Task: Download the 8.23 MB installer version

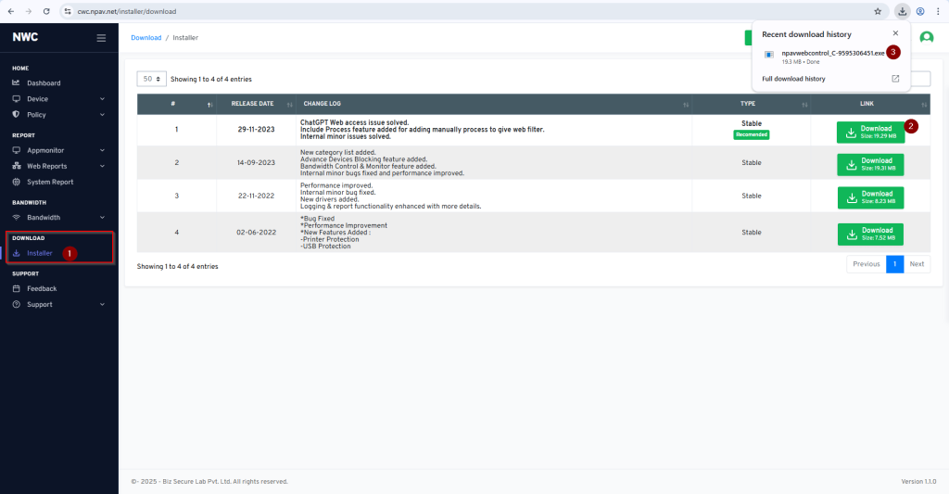Action: pos(869,197)
